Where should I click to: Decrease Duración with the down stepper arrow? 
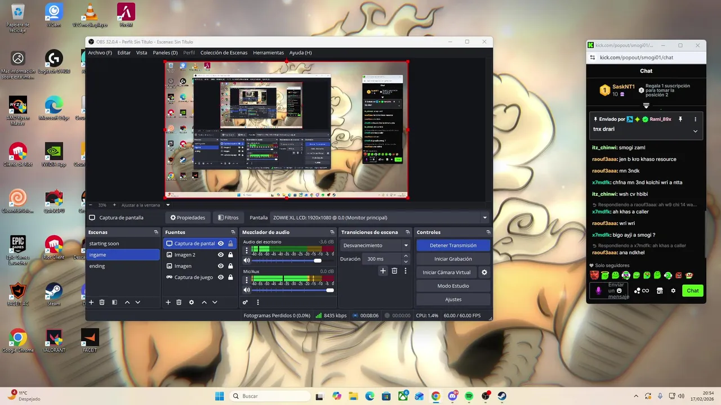(x=406, y=262)
